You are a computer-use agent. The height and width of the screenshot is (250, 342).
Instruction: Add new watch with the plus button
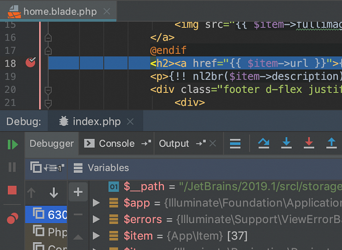78,192
